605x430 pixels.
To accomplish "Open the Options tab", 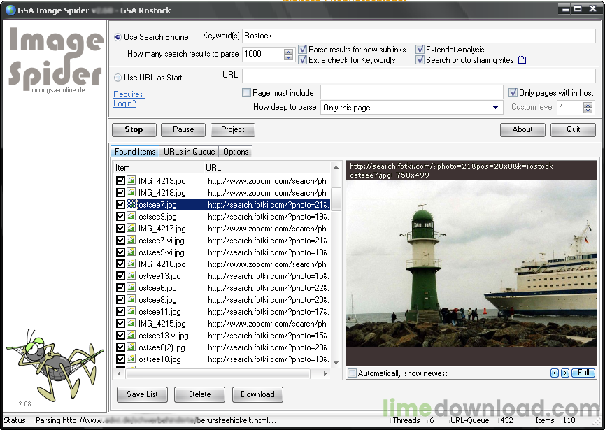I will pyautogui.click(x=236, y=152).
